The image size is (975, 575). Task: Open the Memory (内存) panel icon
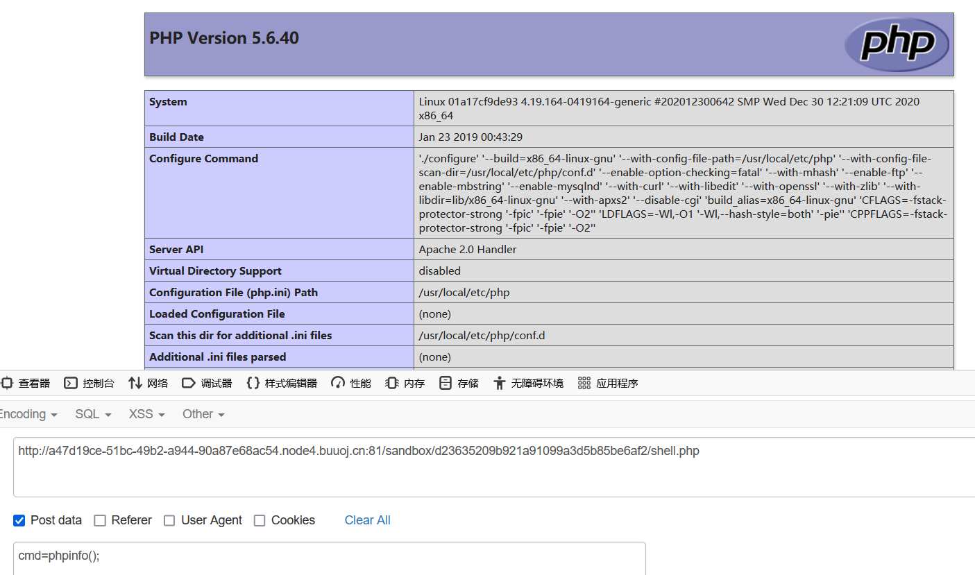pyautogui.click(x=392, y=383)
